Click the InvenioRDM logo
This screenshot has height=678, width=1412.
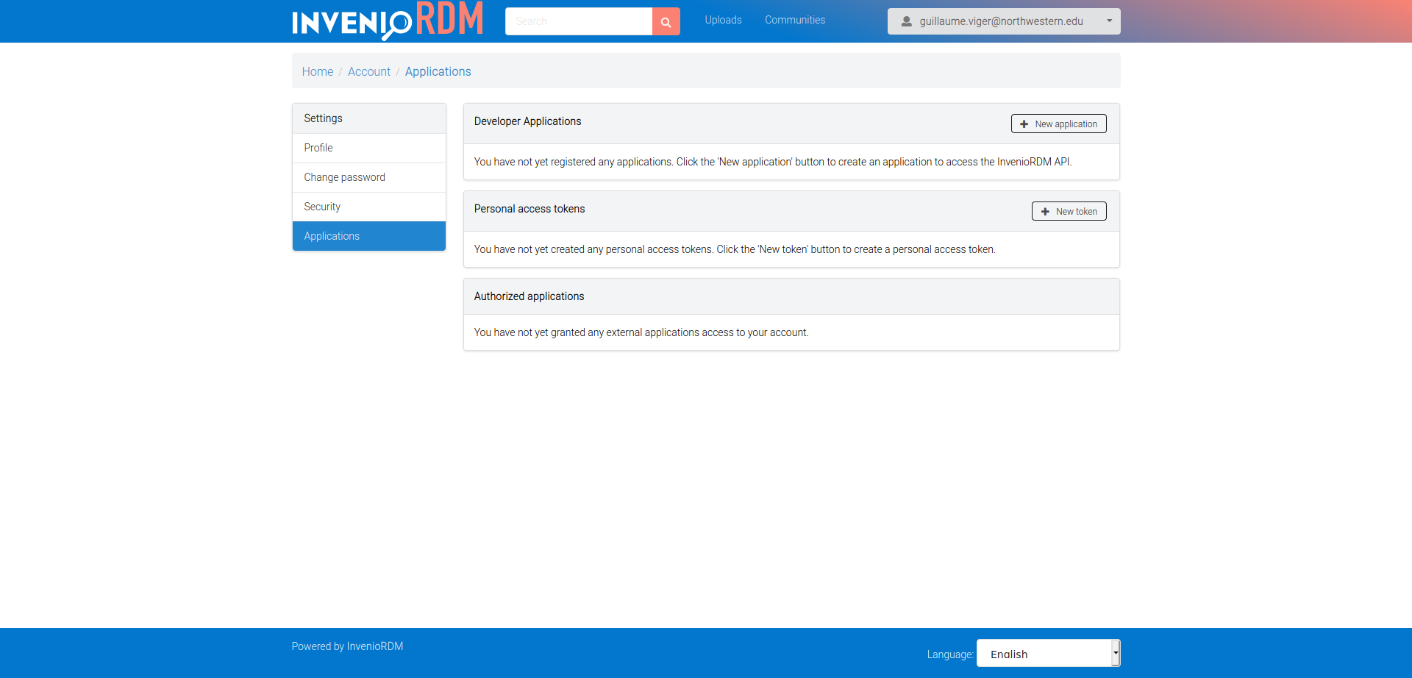388,21
